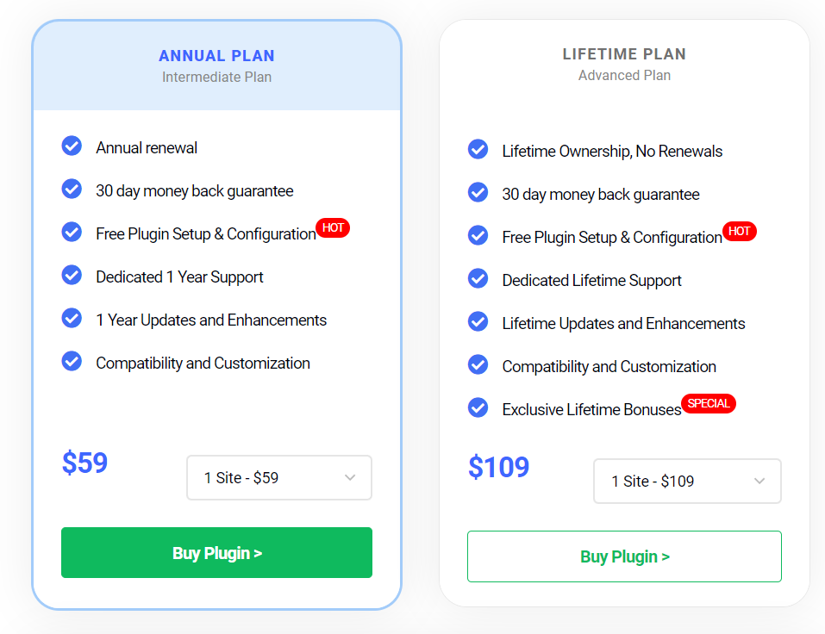Click checkmark next to Exclusive Lifetime Bonuses

tap(478, 408)
